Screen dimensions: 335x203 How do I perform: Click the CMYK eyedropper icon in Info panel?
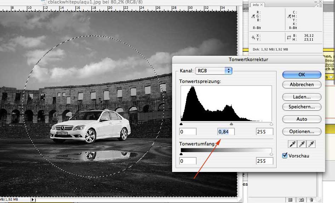[x=289, y=16]
